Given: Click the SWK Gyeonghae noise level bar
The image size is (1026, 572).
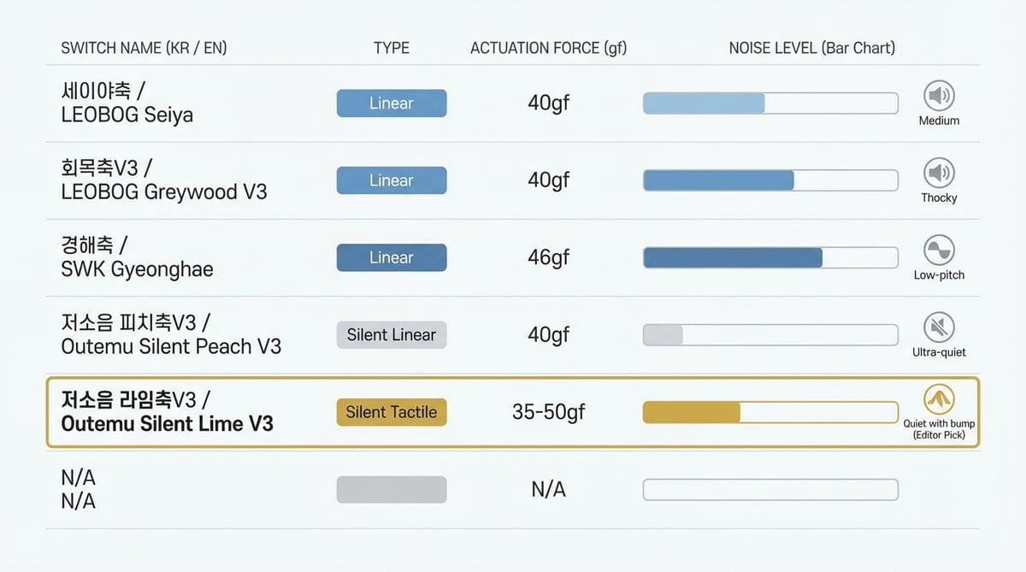Looking at the screenshot, I should point(769,257).
